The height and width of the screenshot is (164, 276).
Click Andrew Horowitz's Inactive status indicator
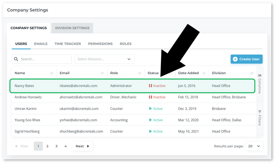(157, 97)
